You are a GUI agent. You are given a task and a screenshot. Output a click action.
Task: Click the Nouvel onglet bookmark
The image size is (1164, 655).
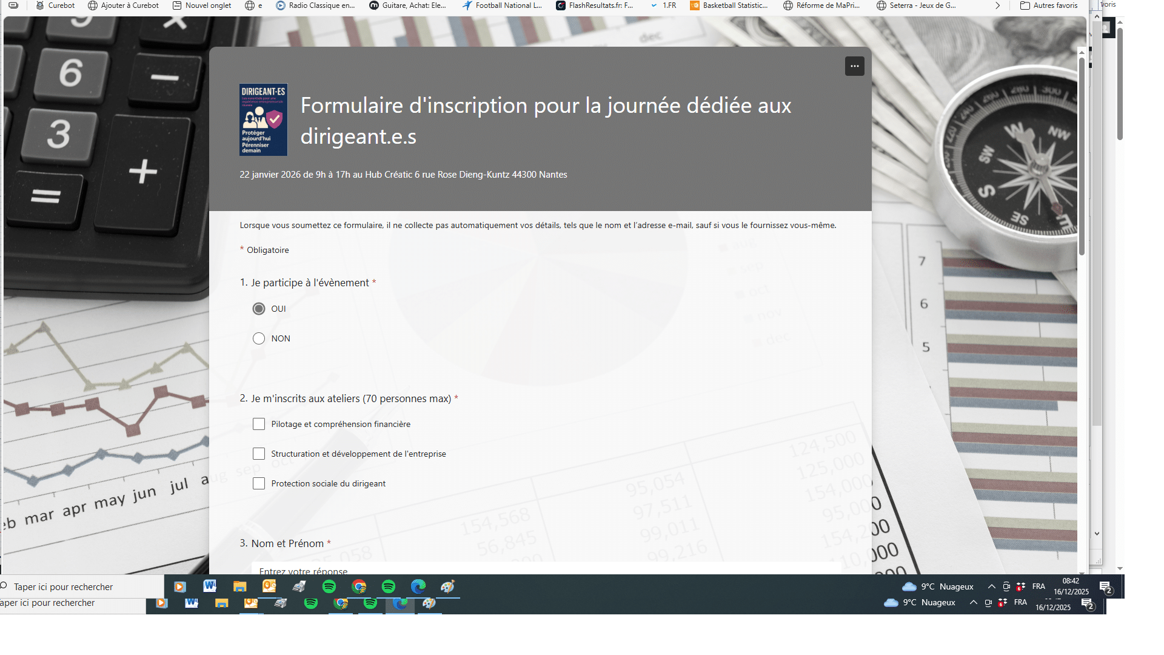[202, 5]
